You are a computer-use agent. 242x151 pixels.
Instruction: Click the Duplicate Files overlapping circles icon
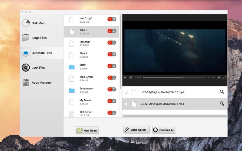click(x=26, y=53)
